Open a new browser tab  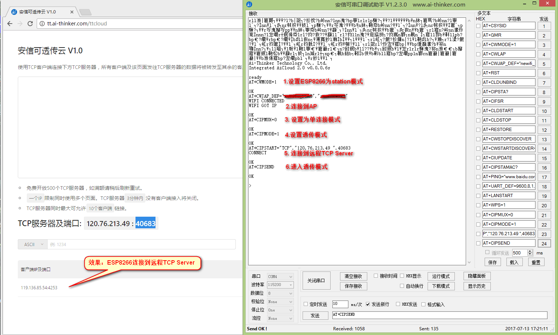point(85,12)
